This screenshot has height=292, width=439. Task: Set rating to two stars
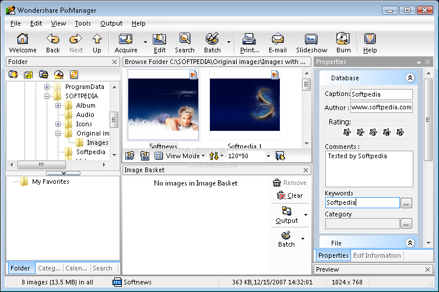point(360,132)
